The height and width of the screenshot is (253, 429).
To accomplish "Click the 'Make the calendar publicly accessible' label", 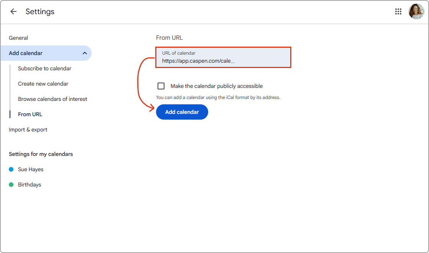I will (x=216, y=86).
